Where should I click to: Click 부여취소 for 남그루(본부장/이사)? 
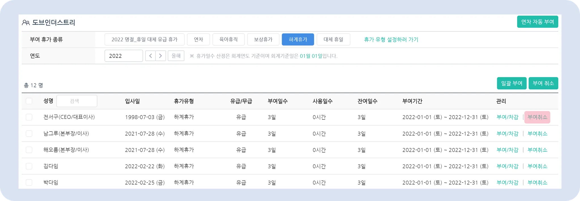click(538, 134)
